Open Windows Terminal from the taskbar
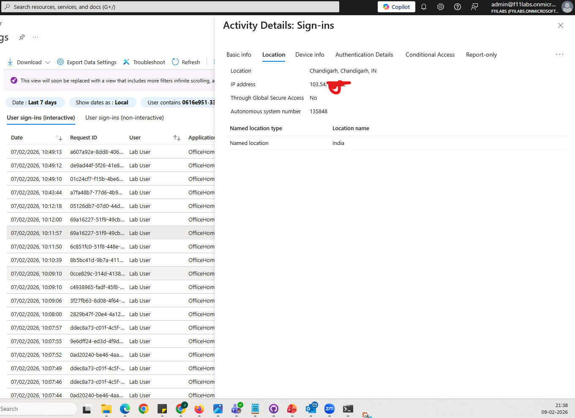This screenshot has height=418, width=575. 348,409
